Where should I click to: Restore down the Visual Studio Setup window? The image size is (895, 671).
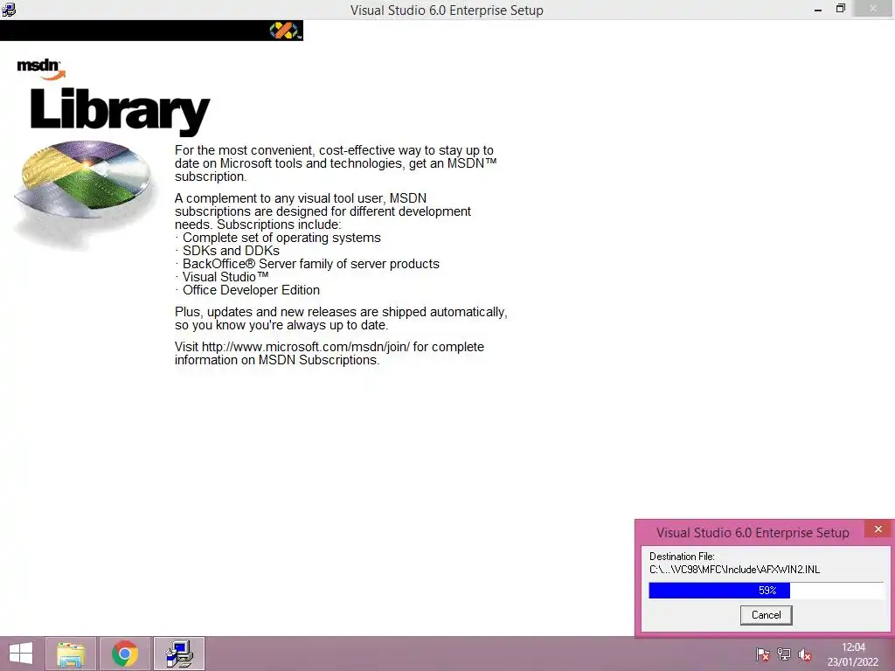click(841, 9)
